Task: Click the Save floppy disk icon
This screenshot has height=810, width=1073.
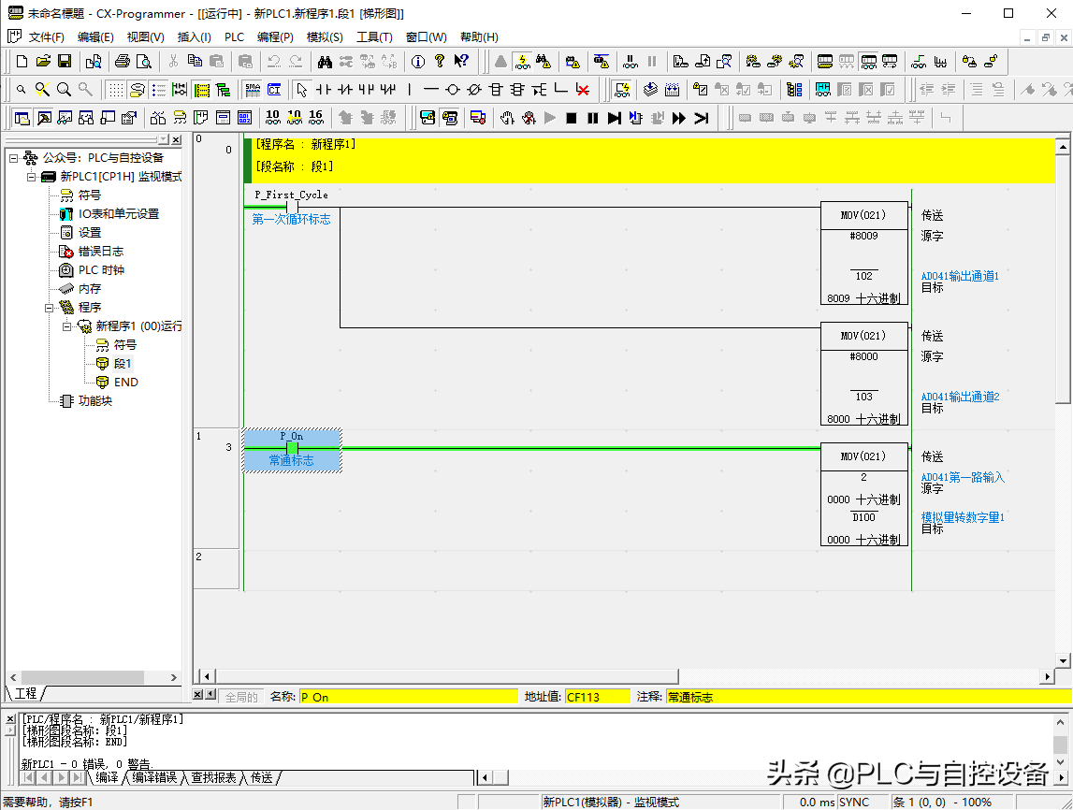Action: point(65,62)
